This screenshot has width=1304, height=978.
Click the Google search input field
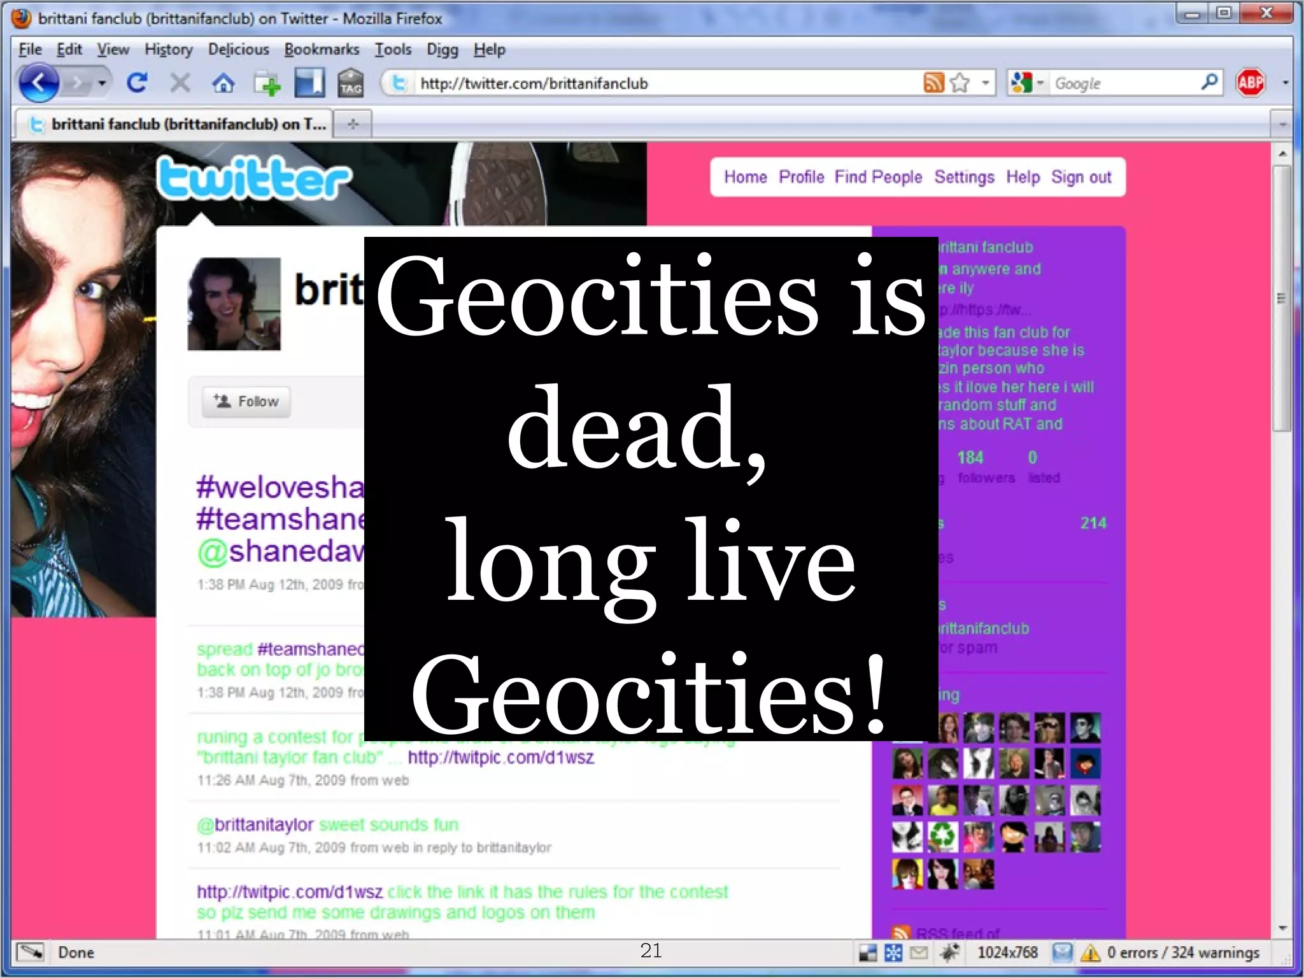click(x=1124, y=83)
